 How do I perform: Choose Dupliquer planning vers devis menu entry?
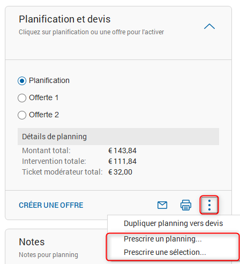[173, 223]
